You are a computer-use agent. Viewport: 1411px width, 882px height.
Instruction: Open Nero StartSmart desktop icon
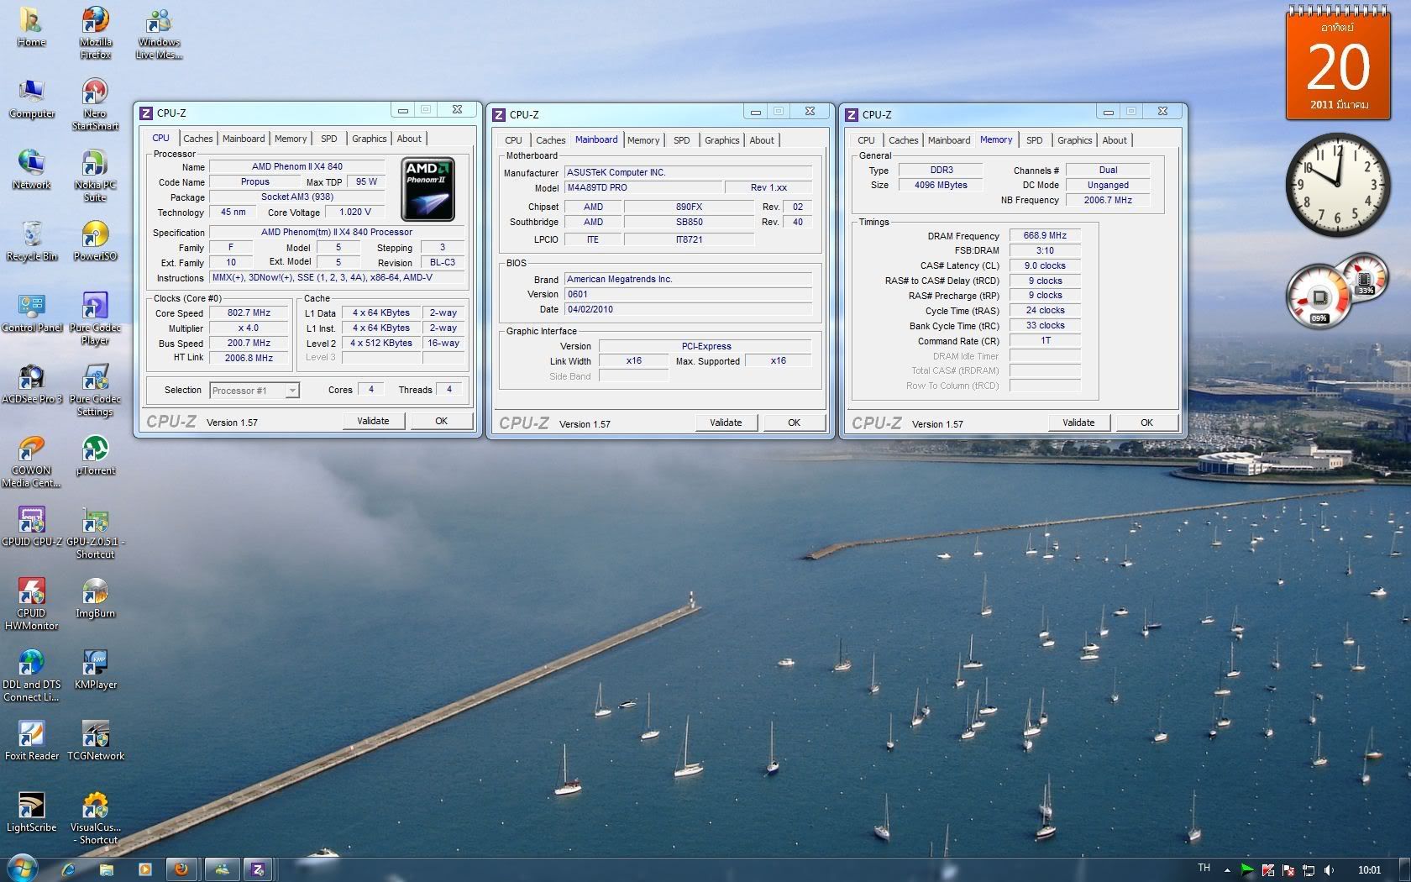pos(95,94)
